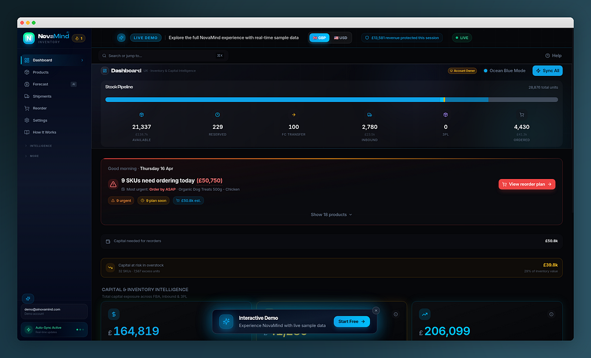Click View reorder plan button
The image size is (591, 358).
coord(527,184)
